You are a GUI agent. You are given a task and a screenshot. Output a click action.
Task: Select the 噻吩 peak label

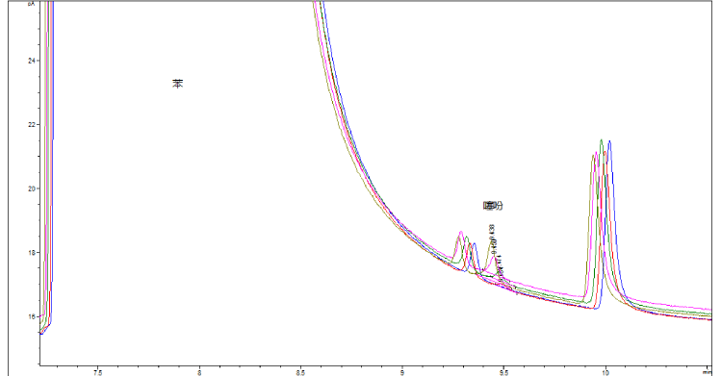coord(493,206)
